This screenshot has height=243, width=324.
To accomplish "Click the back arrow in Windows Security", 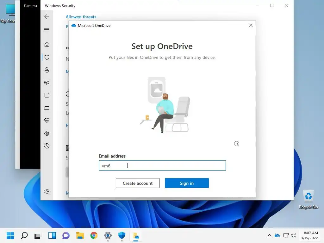I will pyautogui.click(x=47, y=17).
